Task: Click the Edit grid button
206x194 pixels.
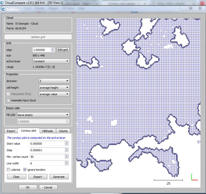Action: point(63,50)
